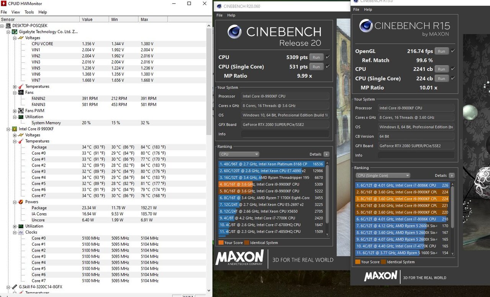Select the IA Cores power row
This screenshot has height=297, width=490.
click(103, 214)
